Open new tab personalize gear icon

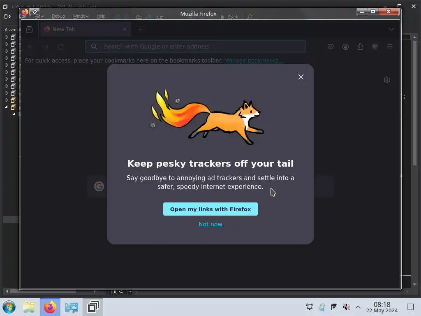point(386,80)
